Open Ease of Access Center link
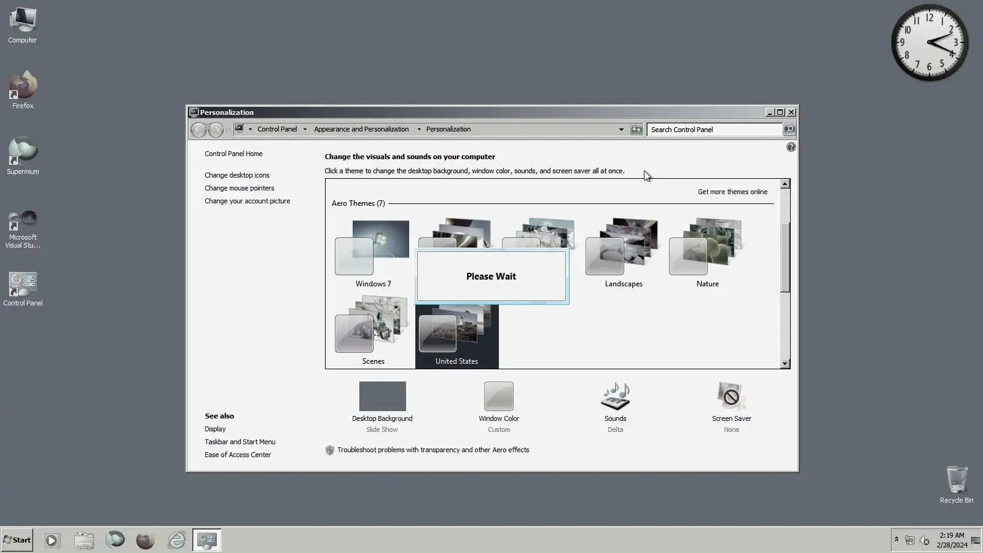The width and height of the screenshot is (983, 553). click(238, 455)
